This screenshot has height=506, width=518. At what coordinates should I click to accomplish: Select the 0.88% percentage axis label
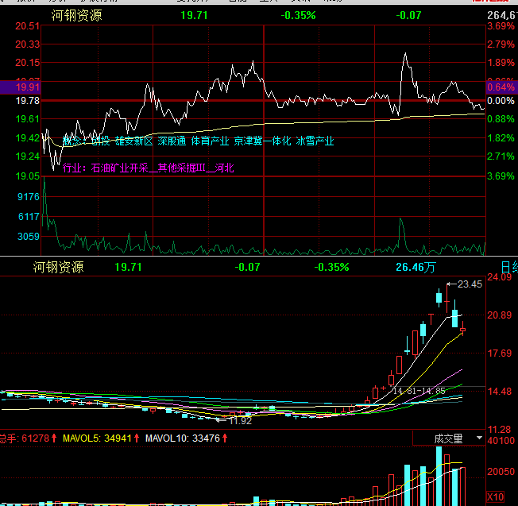click(501, 119)
